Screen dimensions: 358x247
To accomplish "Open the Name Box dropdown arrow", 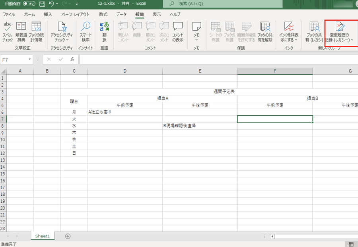I will pos(30,59).
